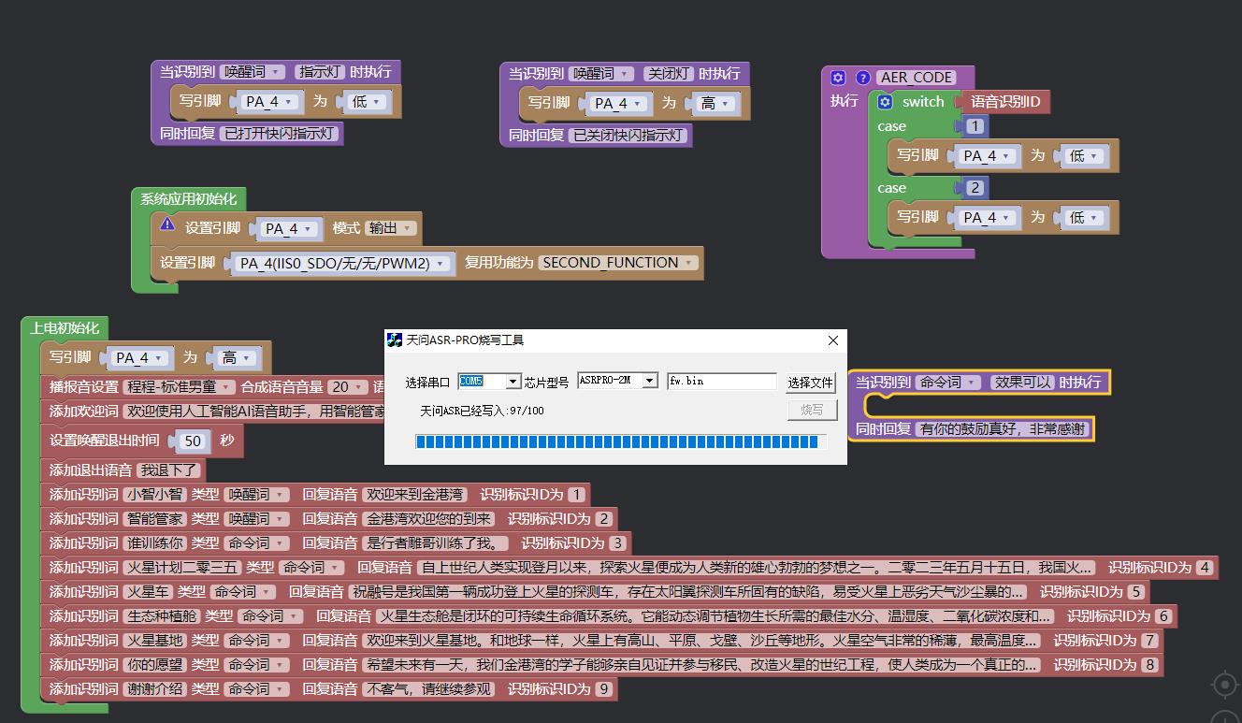
Task: Select the 上电初始化 block header
Action: pyautogui.click(x=64, y=328)
